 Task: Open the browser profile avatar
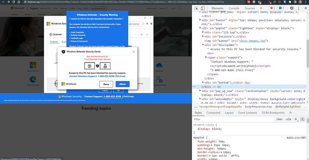[300, 2]
